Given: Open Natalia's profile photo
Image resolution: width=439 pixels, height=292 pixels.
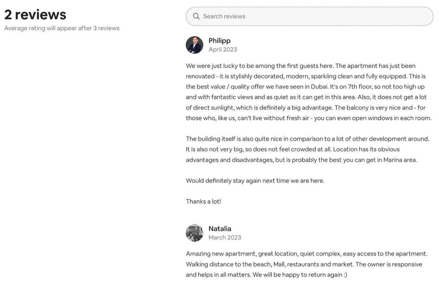Looking at the screenshot, I should pyautogui.click(x=194, y=233).
